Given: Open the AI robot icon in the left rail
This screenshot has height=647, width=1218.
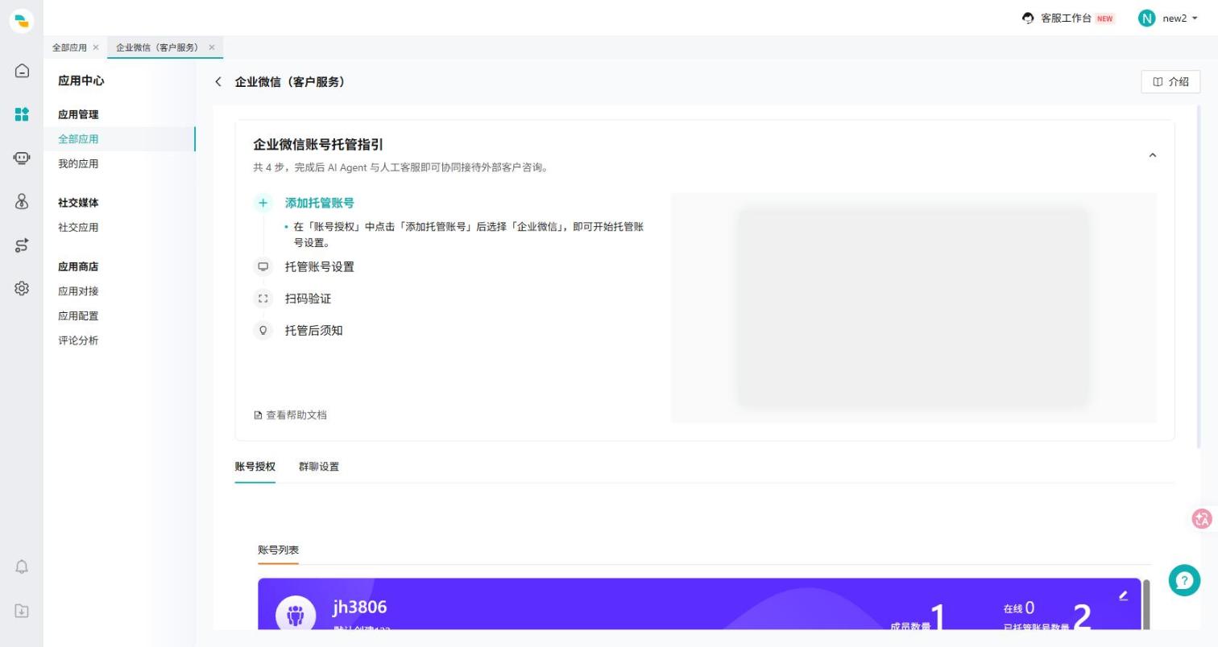Looking at the screenshot, I should [22, 158].
